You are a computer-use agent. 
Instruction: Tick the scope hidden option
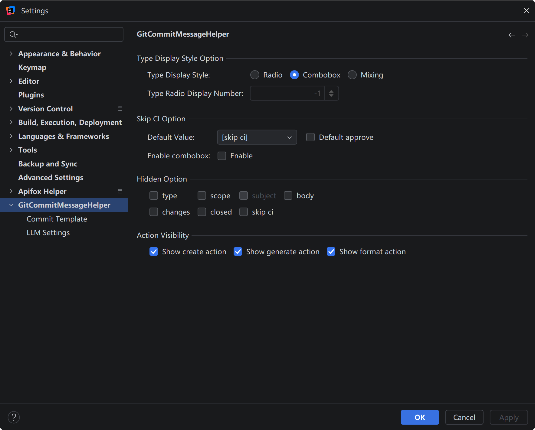(x=202, y=195)
